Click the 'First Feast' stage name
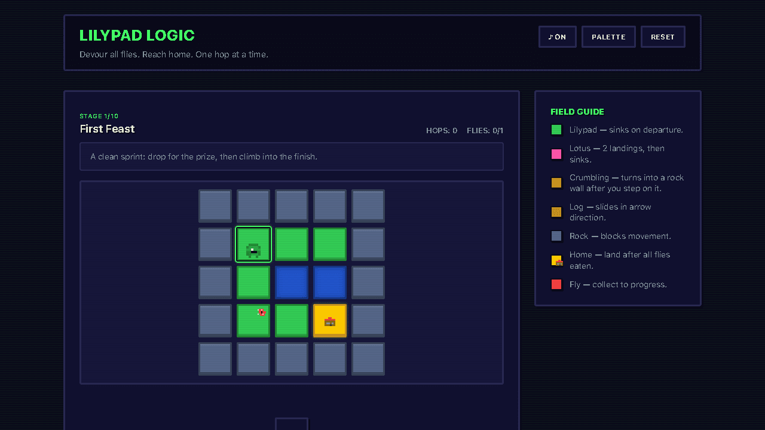The height and width of the screenshot is (430, 765). (x=107, y=129)
